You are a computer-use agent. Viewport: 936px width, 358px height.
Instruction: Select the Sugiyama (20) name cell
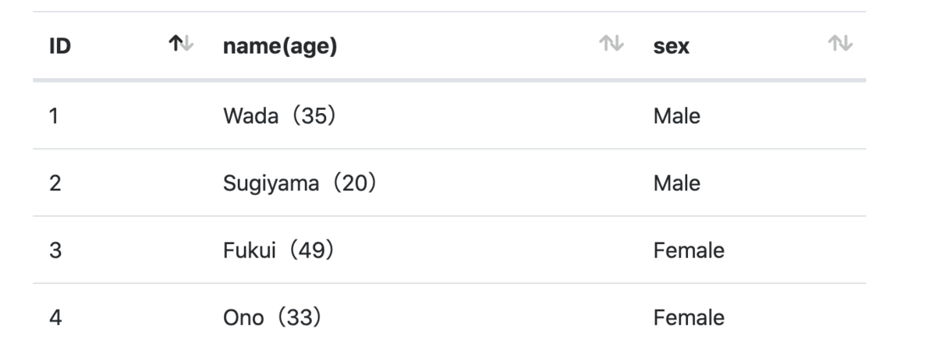[x=300, y=183]
